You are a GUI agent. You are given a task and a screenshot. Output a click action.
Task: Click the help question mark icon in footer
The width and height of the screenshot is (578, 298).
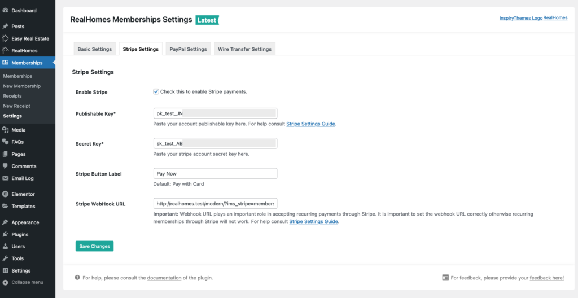(x=77, y=277)
